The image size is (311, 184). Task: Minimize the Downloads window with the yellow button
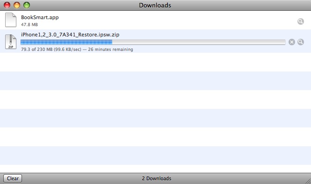tap(17, 5)
